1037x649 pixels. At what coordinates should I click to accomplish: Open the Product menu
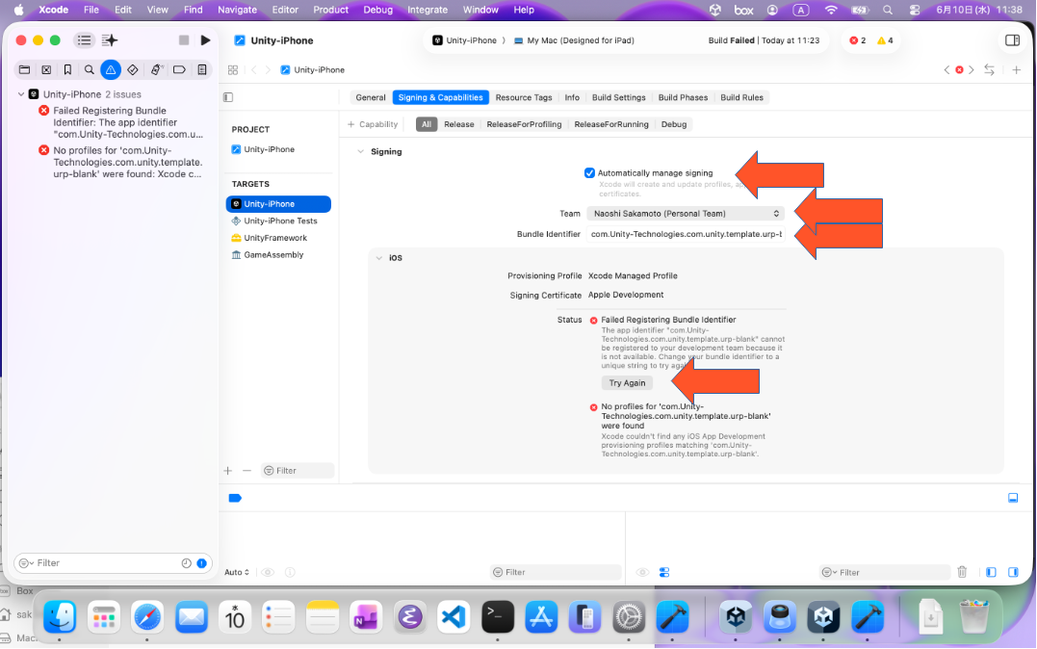330,10
